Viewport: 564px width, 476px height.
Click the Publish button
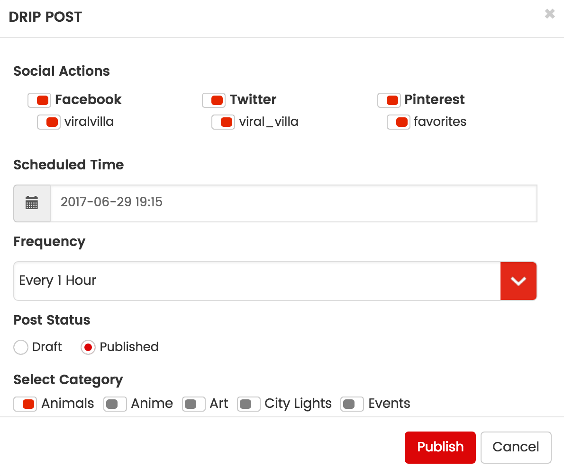(440, 447)
